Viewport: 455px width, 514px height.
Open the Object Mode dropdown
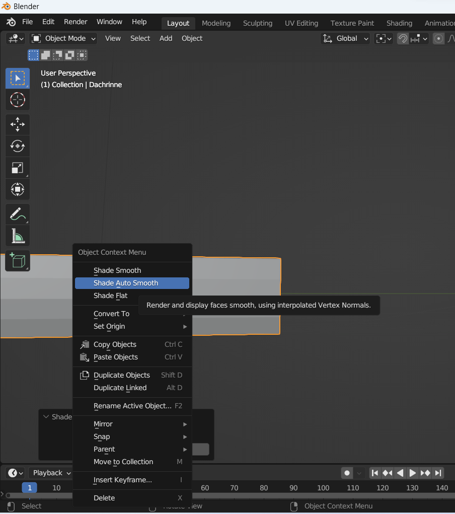click(x=64, y=39)
